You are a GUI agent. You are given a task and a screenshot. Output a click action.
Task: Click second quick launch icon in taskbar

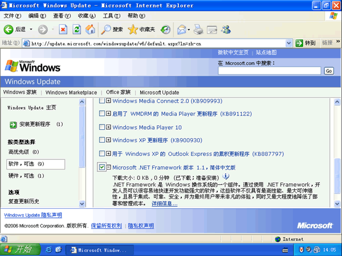point(58,250)
